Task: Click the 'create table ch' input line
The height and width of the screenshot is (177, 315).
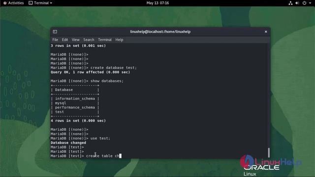Action: 86,156
